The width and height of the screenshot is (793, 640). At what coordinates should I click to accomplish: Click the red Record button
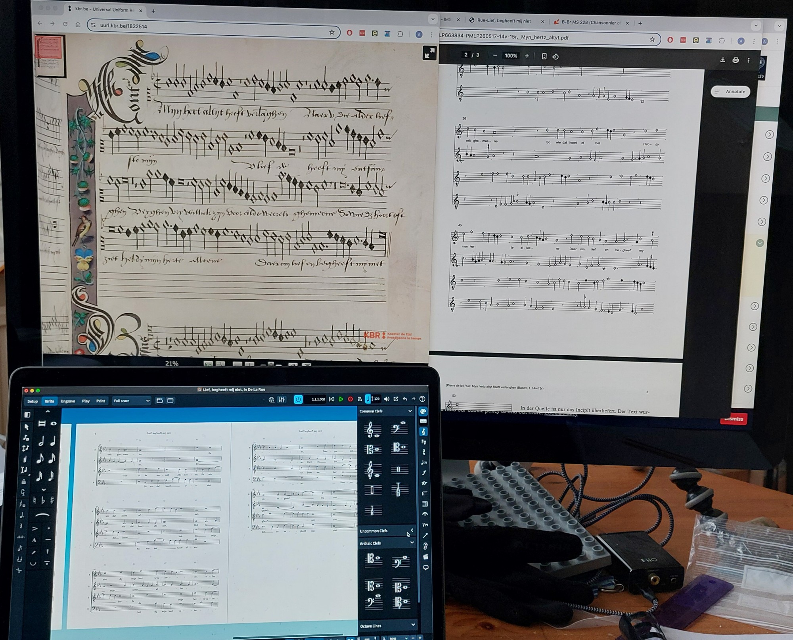point(351,399)
